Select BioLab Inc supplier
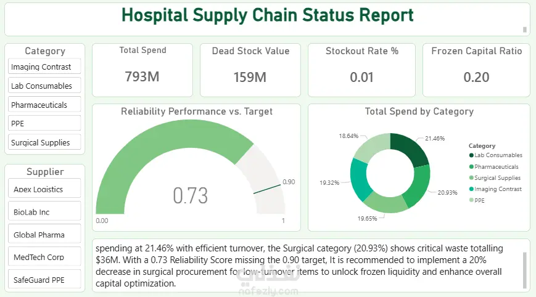The image size is (536, 297). click(x=44, y=212)
